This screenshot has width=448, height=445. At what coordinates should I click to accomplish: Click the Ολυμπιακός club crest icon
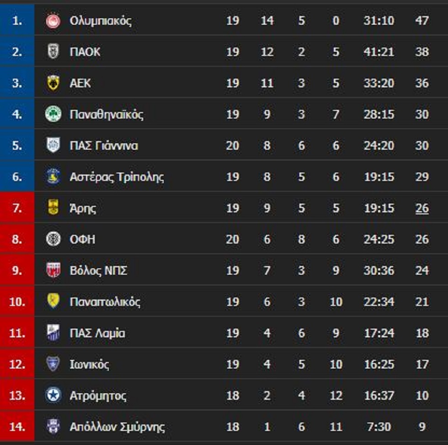pyautogui.click(x=53, y=21)
